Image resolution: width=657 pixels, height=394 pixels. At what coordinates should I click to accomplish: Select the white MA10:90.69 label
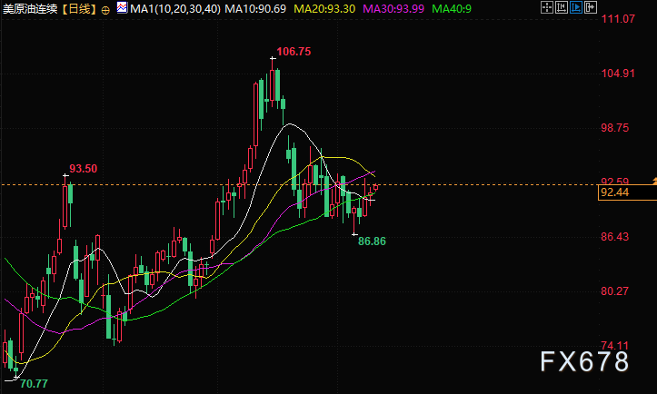pos(255,8)
